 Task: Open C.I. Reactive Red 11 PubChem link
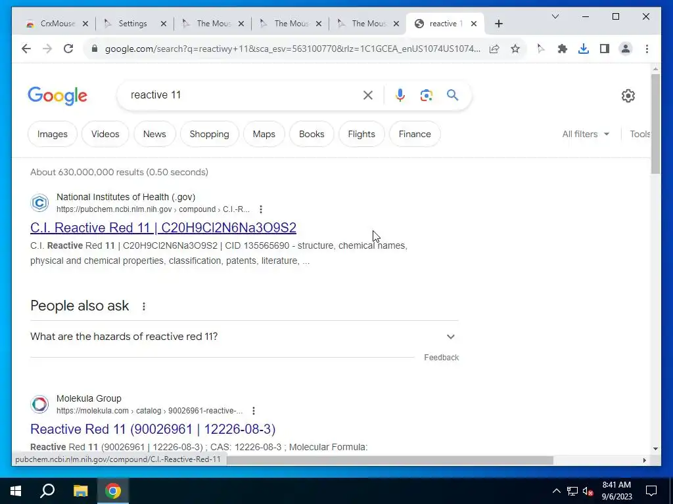[163, 228]
